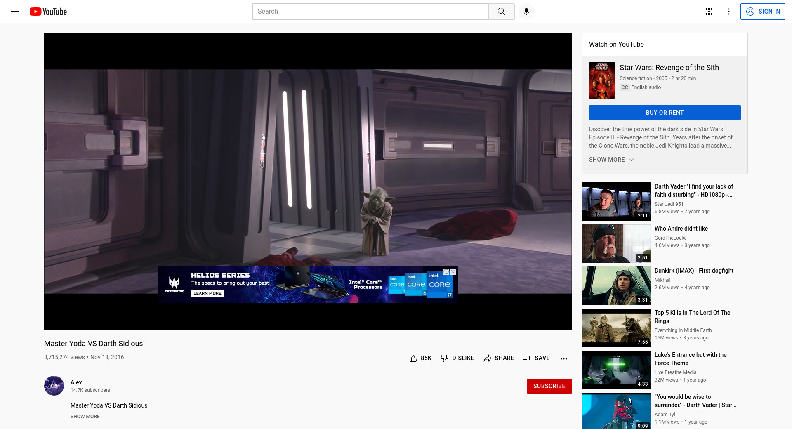Screen dimensions: 792x429
Task: Click Star Jedi 951 channel name
Action: click(669, 204)
